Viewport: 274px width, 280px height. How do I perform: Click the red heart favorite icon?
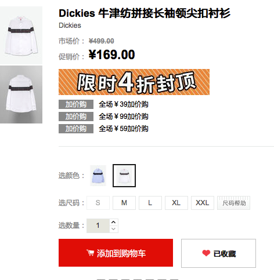[206, 253]
